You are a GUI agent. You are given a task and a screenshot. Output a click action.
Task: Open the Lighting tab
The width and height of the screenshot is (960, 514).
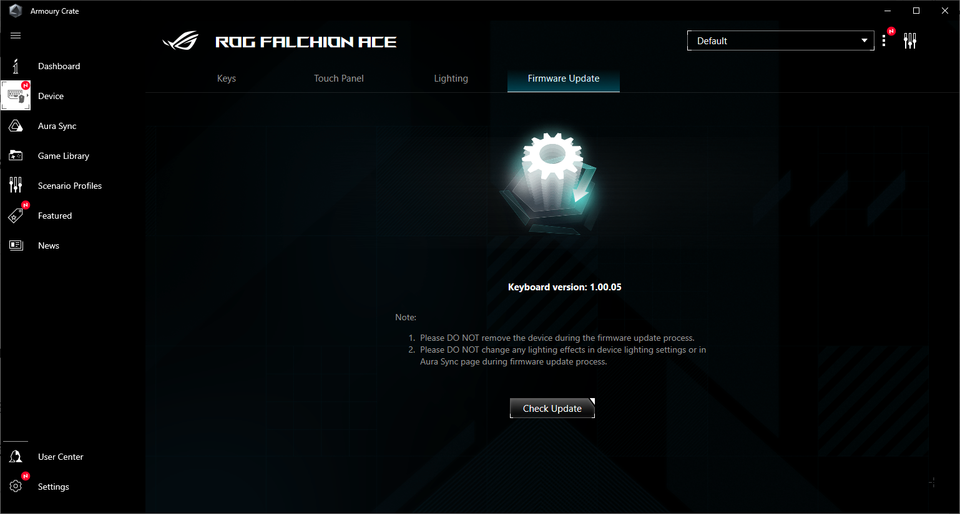click(x=451, y=79)
